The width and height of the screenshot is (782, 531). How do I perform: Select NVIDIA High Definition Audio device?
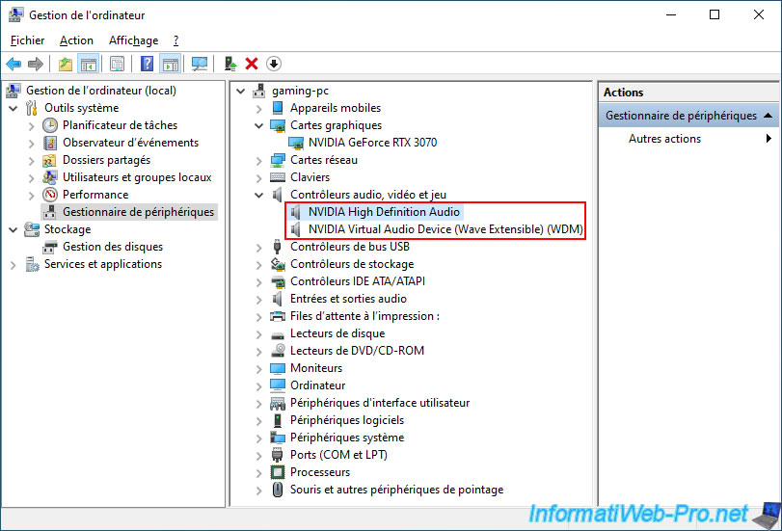384,212
